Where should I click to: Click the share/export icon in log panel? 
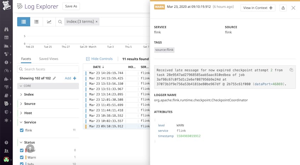click(x=283, y=8)
